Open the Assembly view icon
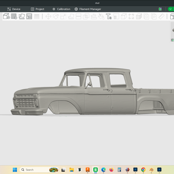 (x=172, y=17)
